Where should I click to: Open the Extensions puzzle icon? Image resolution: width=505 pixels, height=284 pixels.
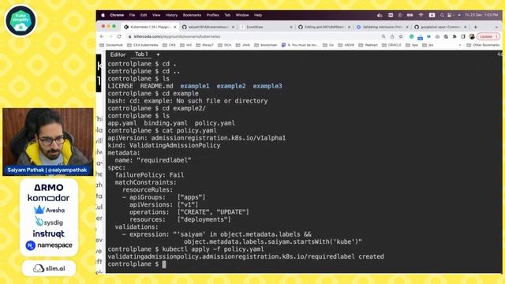(454, 36)
